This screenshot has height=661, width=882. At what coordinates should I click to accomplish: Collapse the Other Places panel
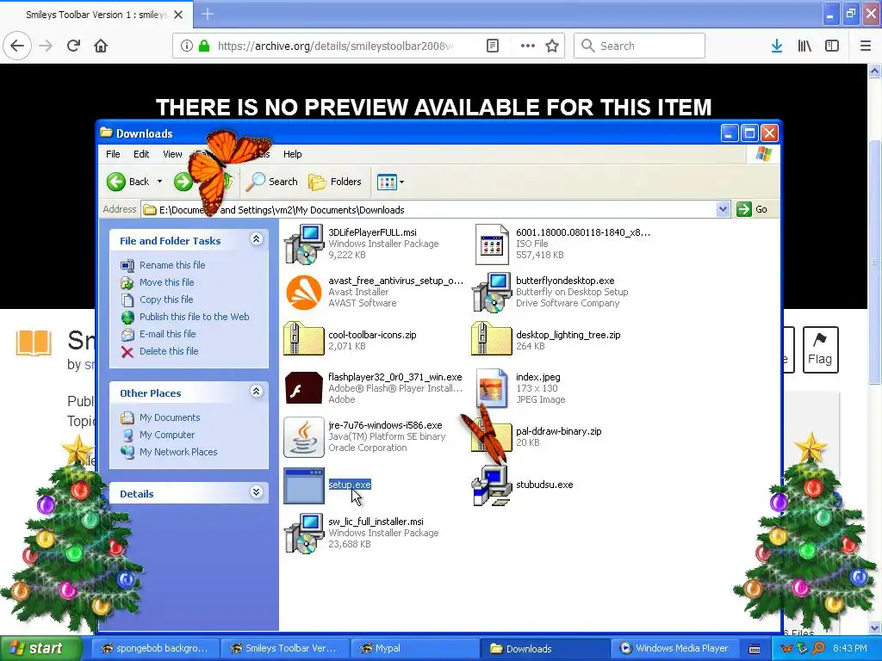click(x=256, y=392)
